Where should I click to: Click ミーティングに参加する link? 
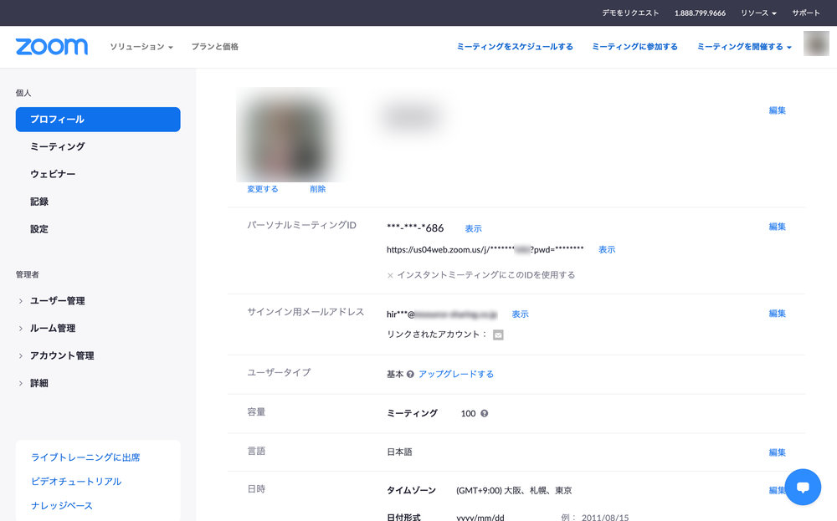[x=634, y=47]
